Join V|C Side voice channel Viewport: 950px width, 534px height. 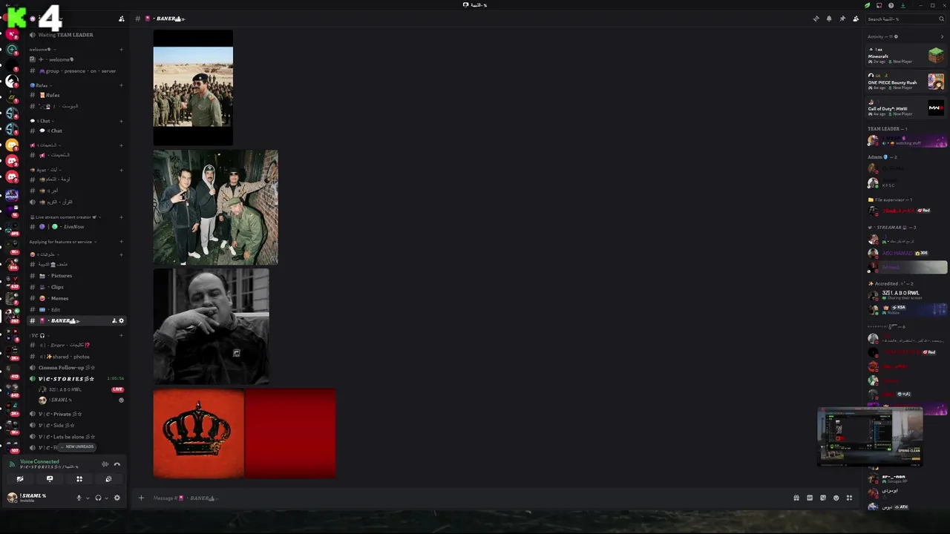coord(76,426)
